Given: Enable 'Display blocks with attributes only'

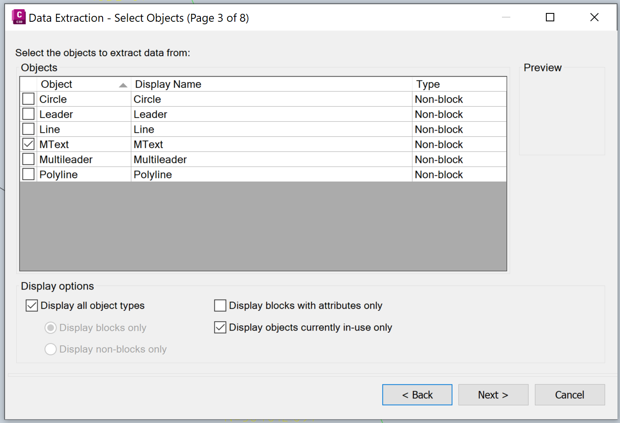Looking at the screenshot, I should [x=220, y=305].
